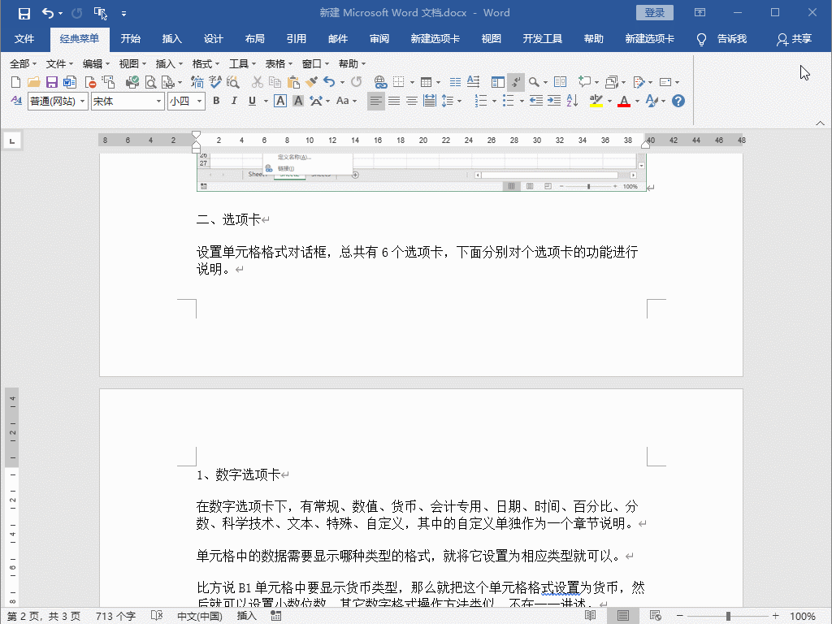Open the 格式 classic menu
Screen dimensions: 832x624
pyautogui.click(x=206, y=63)
